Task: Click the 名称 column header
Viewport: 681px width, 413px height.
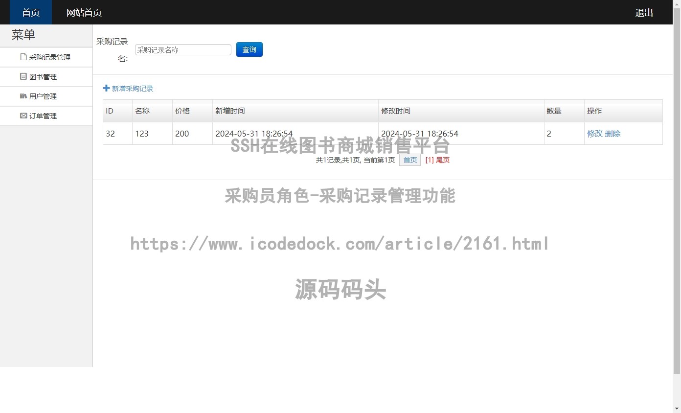Action: [x=152, y=111]
